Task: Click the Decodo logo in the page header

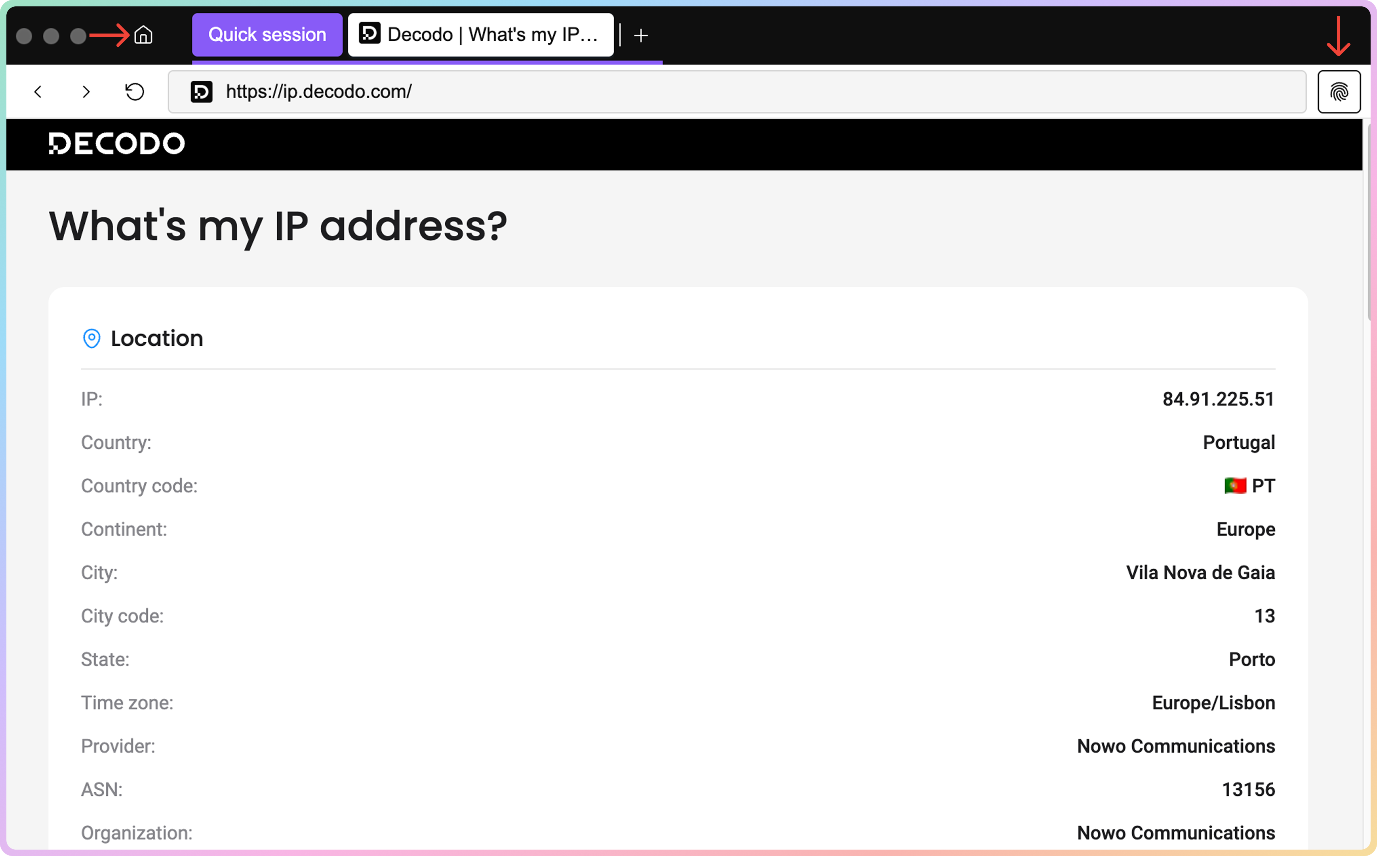Action: (x=117, y=143)
